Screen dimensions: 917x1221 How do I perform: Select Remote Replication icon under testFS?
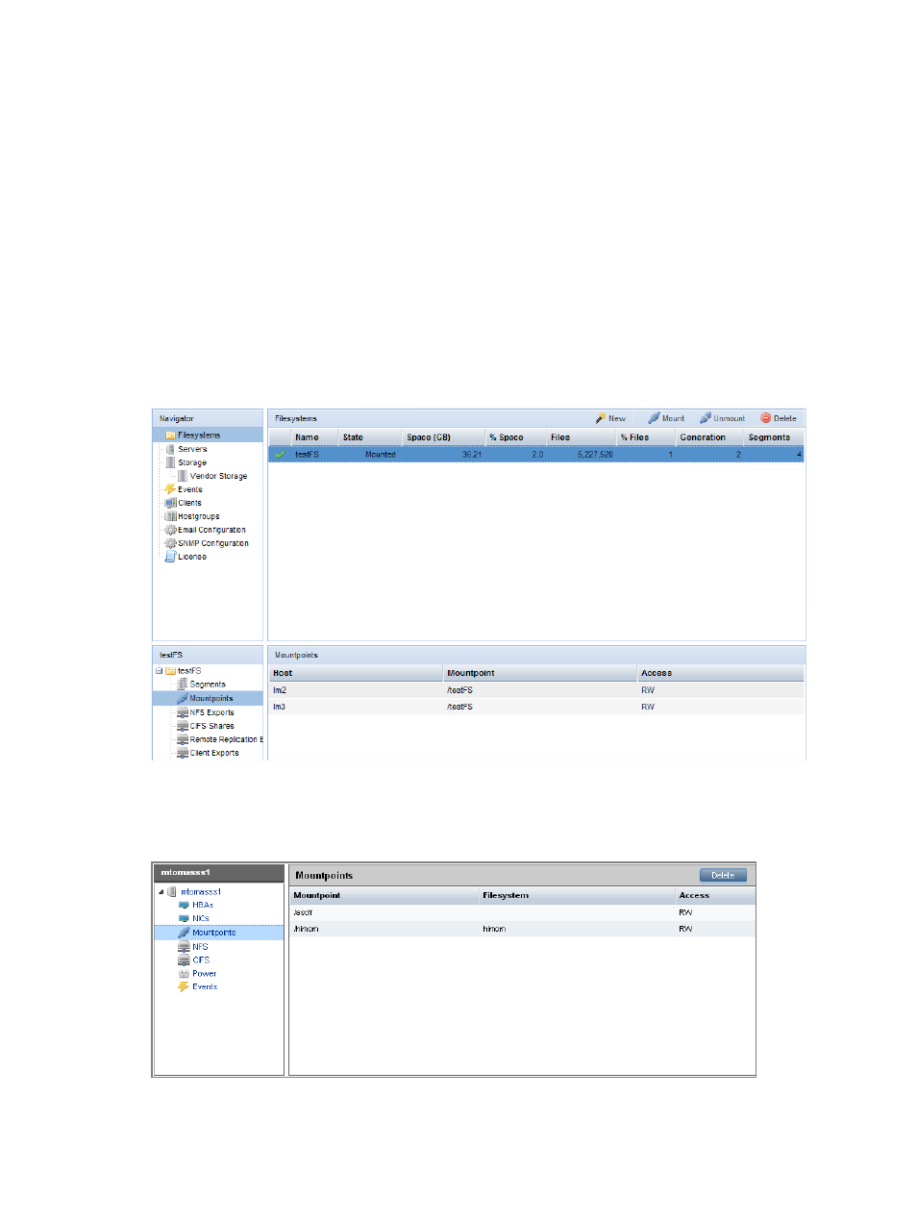[183, 739]
